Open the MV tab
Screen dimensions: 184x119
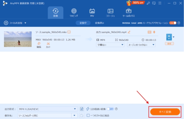pos(92,13)
